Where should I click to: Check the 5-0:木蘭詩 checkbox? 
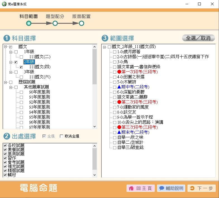click(115, 82)
